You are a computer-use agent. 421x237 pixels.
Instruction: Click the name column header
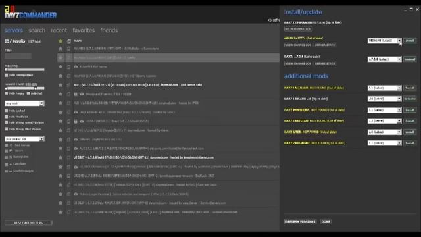[78, 41]
